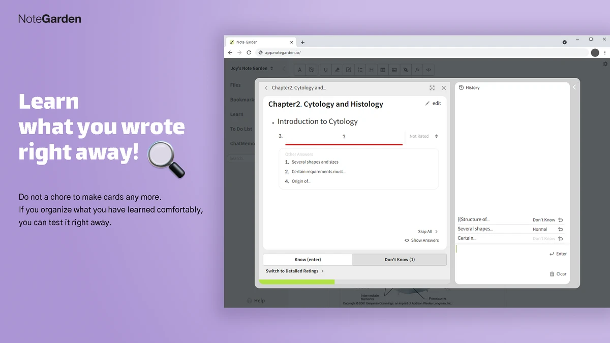Viewport: 610px width, 343px height.
Task: Open the browser profile avatar
Action: tap(595, 52)
